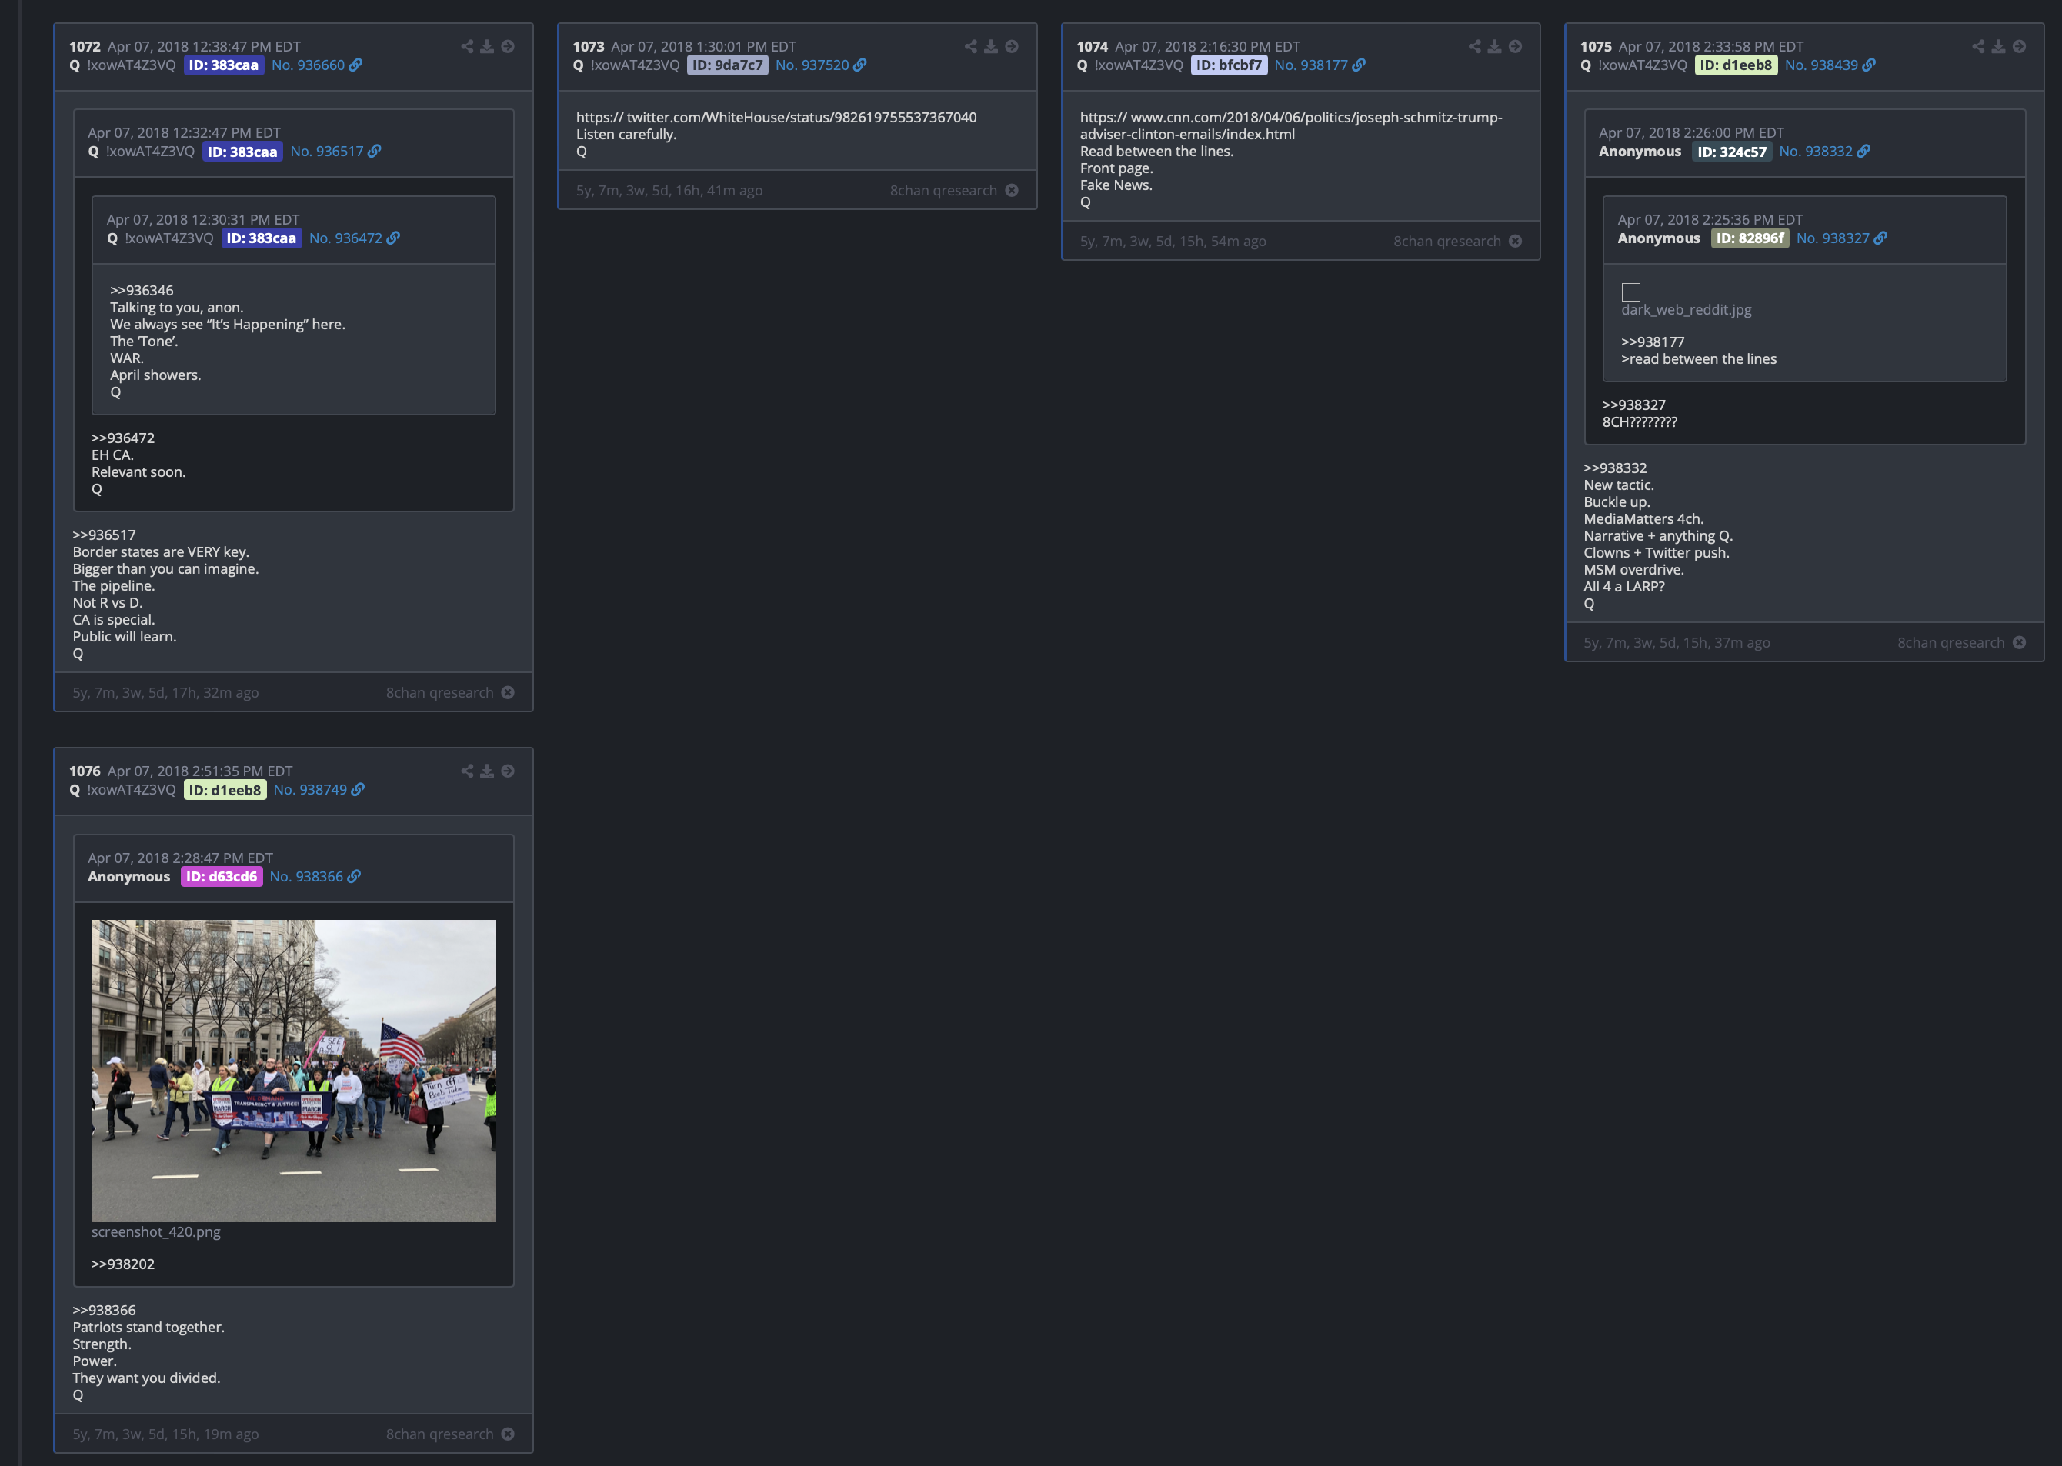
Task: Click 'MediaMatters 4ch.' line in post 1075
Action: click(x=1643, y=519)
